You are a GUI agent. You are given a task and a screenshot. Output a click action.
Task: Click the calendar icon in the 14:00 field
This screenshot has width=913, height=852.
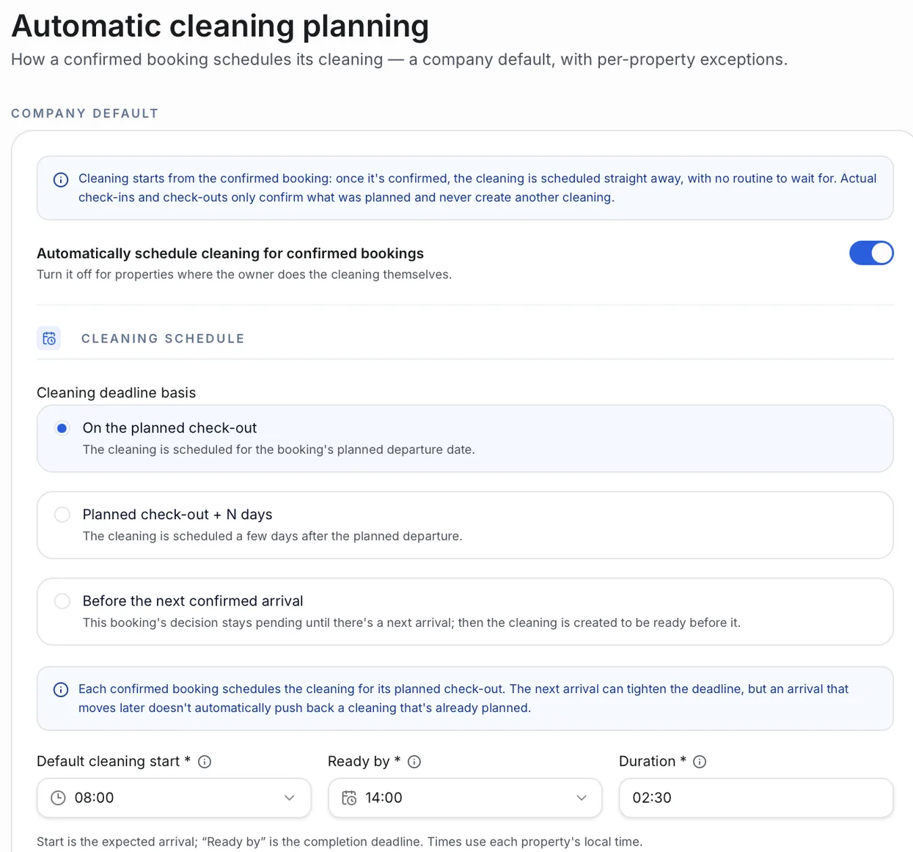(x=349, y=798)
